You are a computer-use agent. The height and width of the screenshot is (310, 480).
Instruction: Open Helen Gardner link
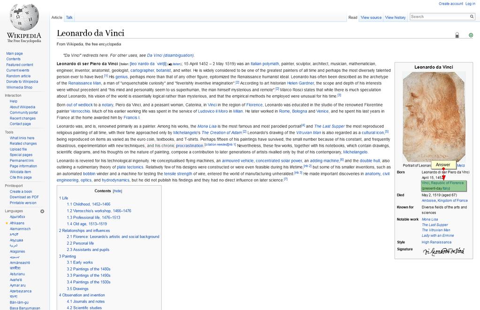[x=300, y=83]
